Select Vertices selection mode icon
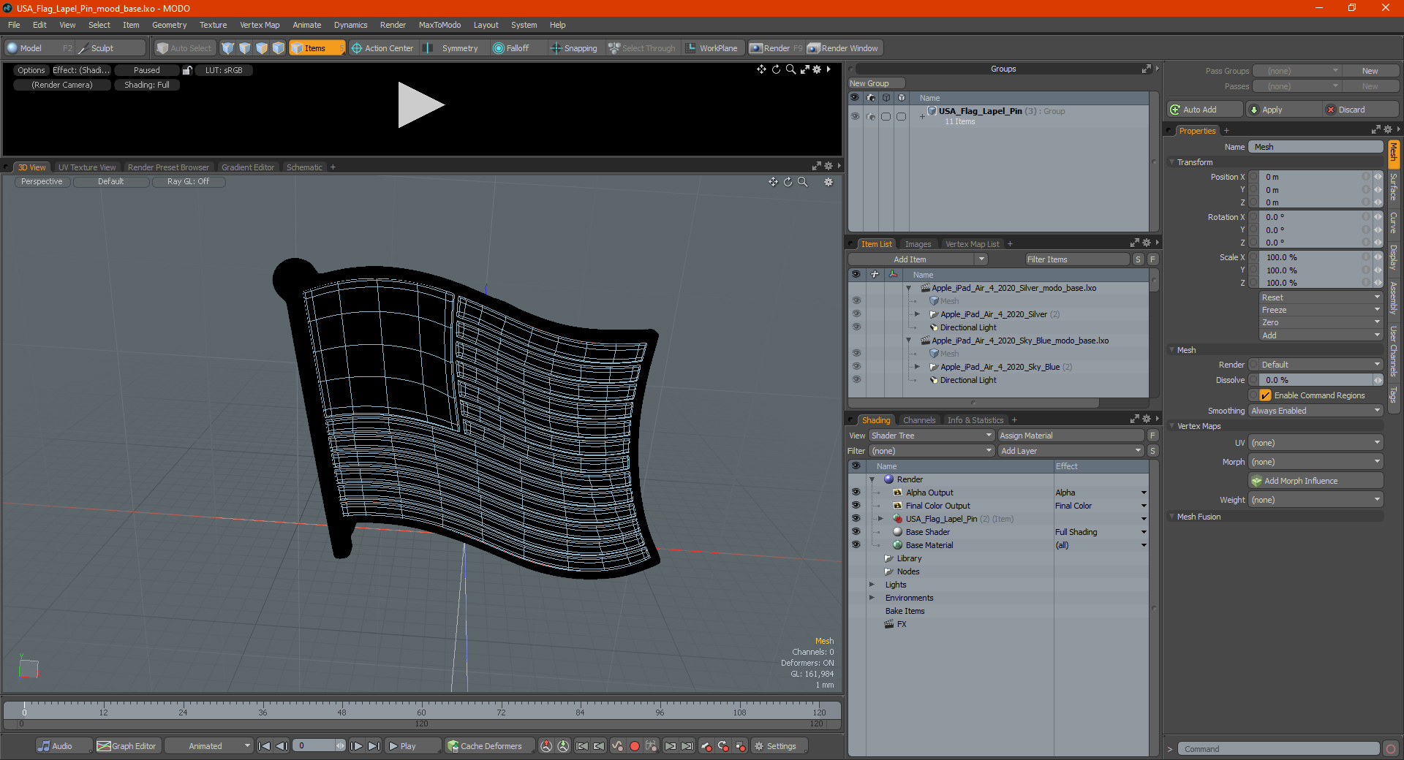This screenshot has height=760, width=1404. click(228, 48)
